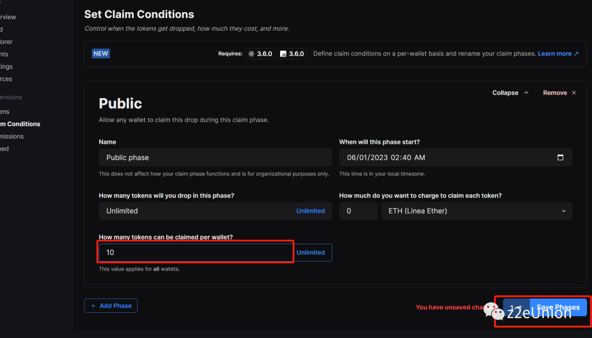Click the Save Phases button

[x=558, y=307]
